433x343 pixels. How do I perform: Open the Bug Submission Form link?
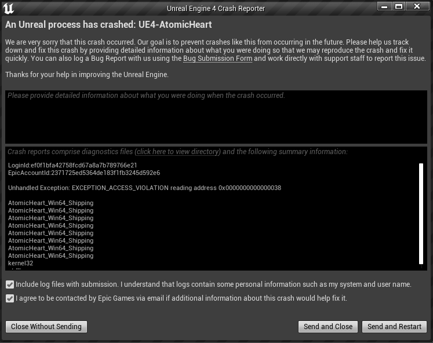[217, 59]
